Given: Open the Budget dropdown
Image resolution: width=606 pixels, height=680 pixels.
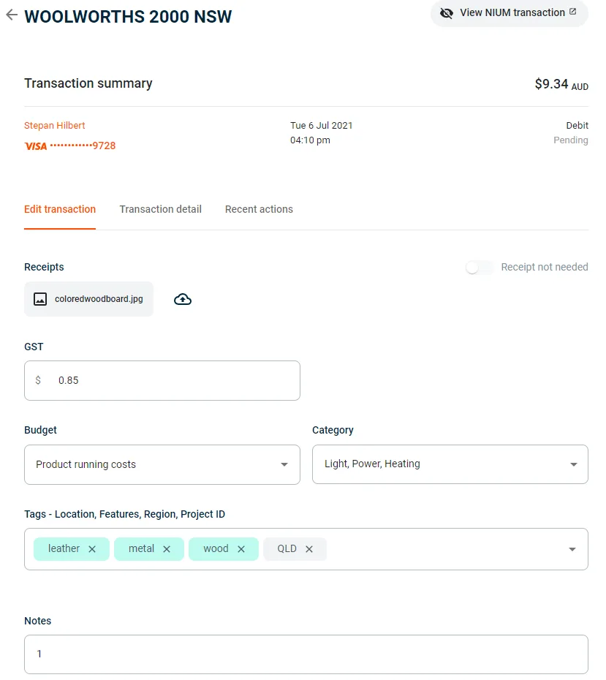Looking at the screenshot, I should tap(284, 464).
